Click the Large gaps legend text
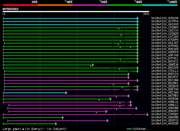Screen dimensions: 180x131 [x=34, y=129]
